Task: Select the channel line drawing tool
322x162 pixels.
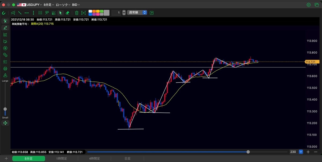Action: [x=13, y=13]
